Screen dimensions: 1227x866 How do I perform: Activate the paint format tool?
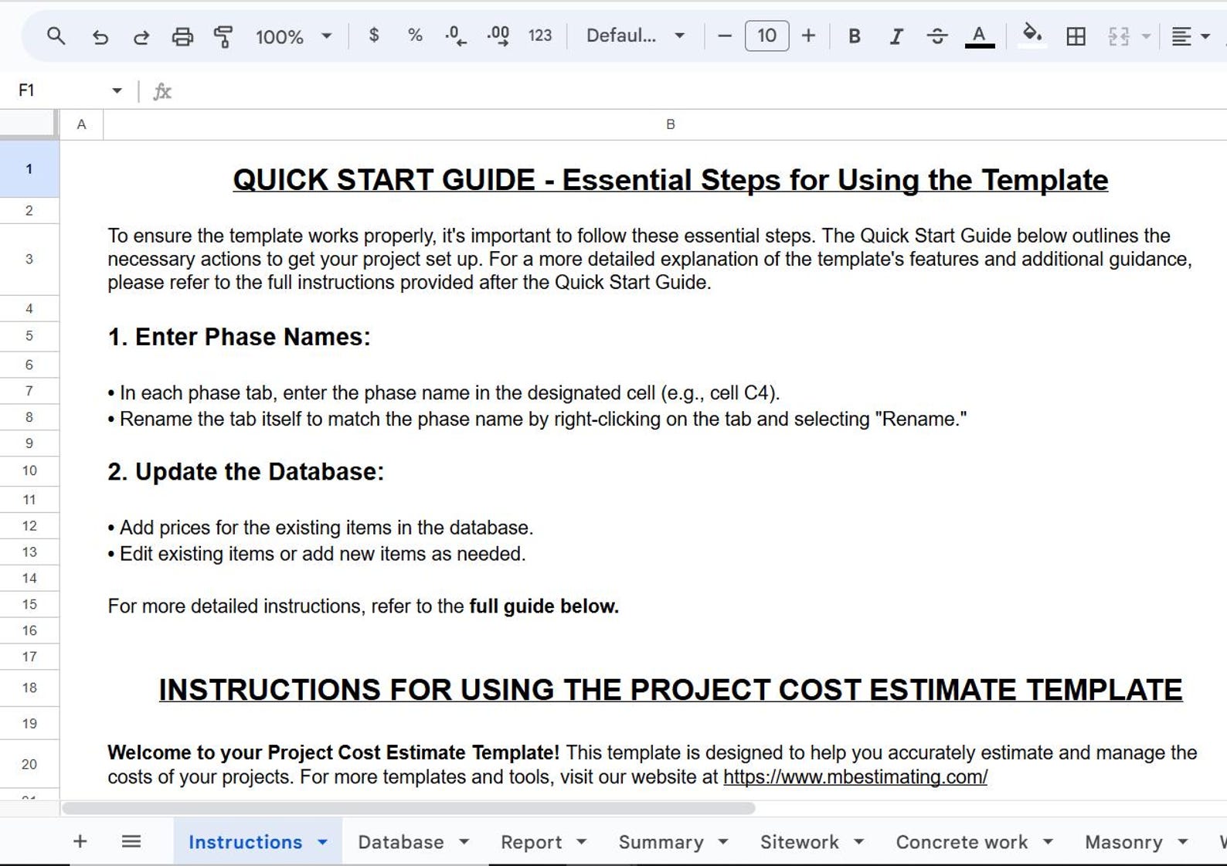[x=223, y=36]
